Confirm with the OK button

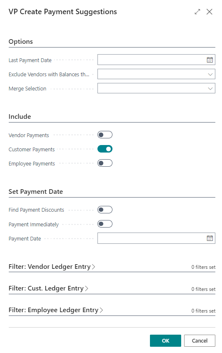coord(165,340)
